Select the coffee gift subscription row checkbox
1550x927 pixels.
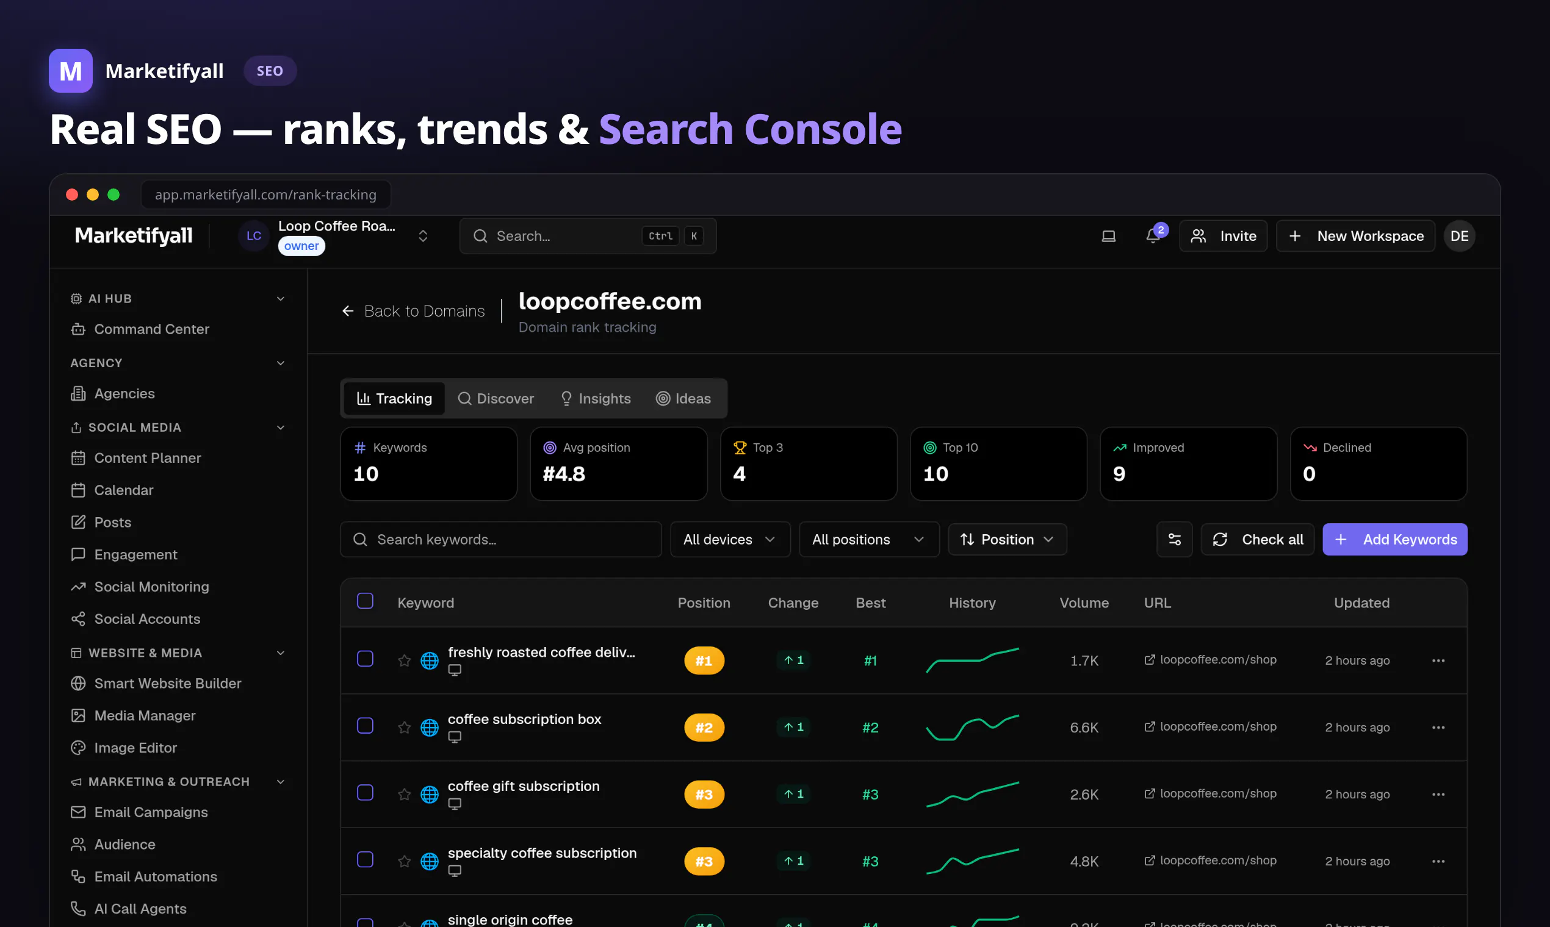(x=365, y=793)
